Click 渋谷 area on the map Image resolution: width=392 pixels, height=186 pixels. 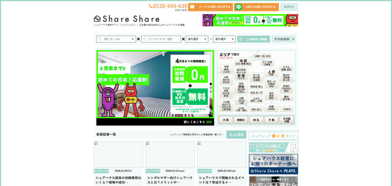click(241, 86)
